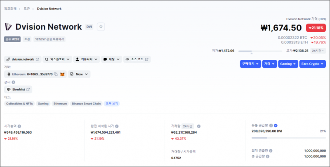
Task: Click the 구매하기 button
Action: tap(250, 64)
